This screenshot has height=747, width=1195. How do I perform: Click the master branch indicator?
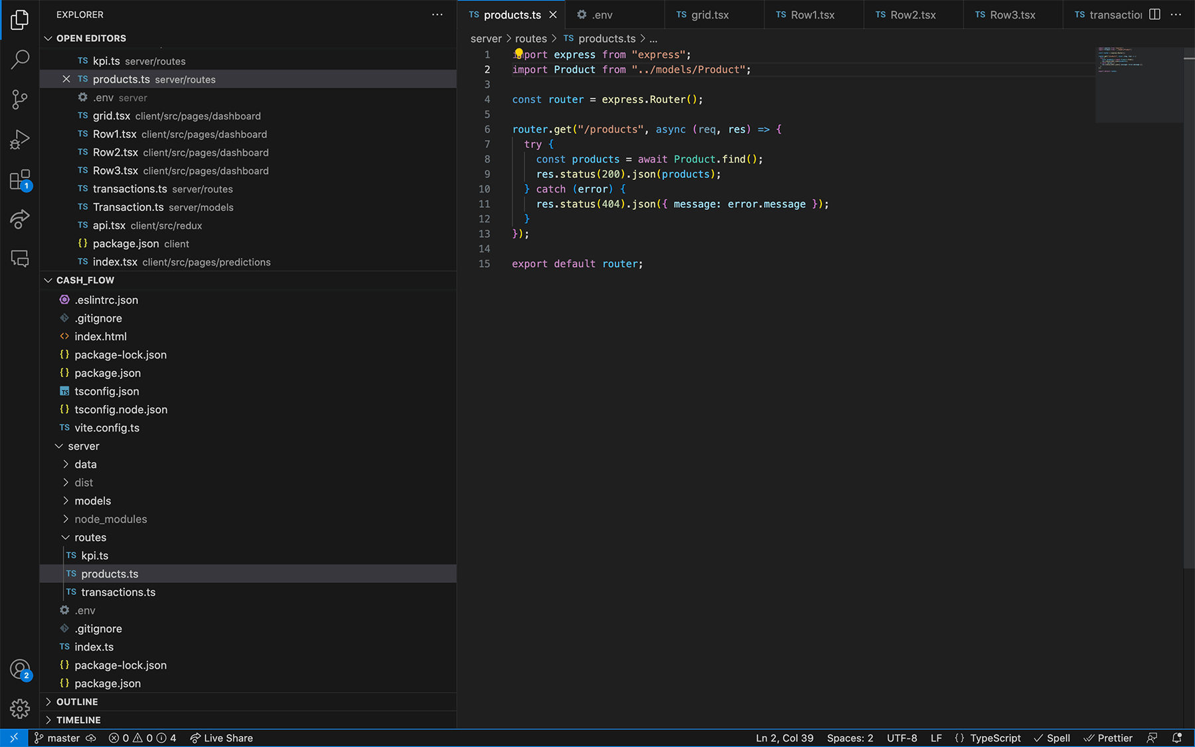click(57, 738)
